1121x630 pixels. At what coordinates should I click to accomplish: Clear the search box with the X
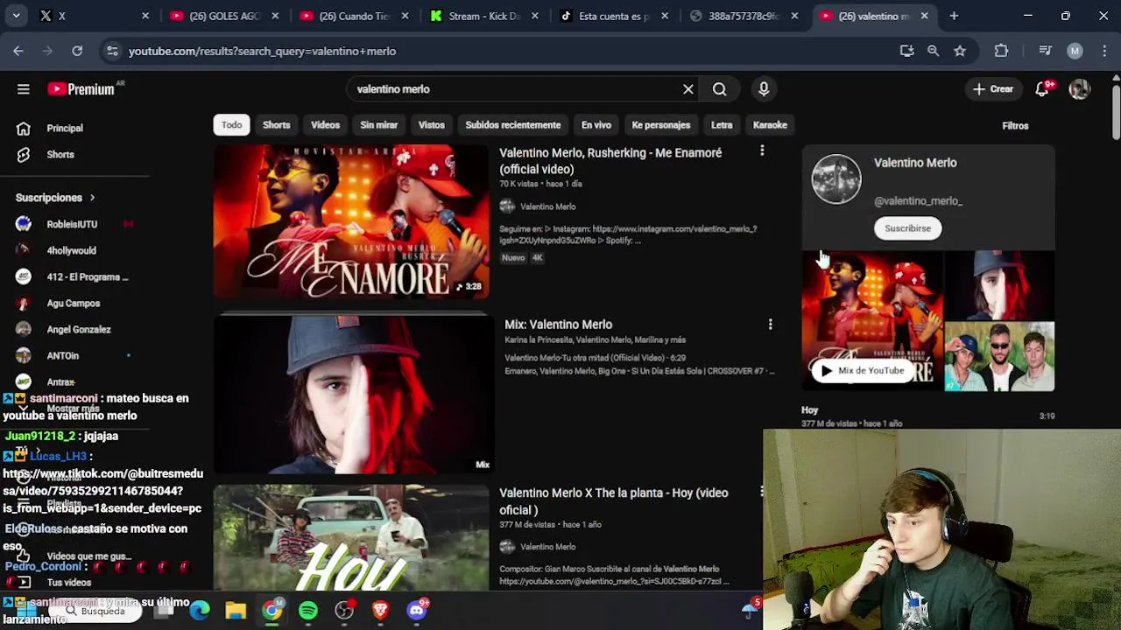[688, 89]
